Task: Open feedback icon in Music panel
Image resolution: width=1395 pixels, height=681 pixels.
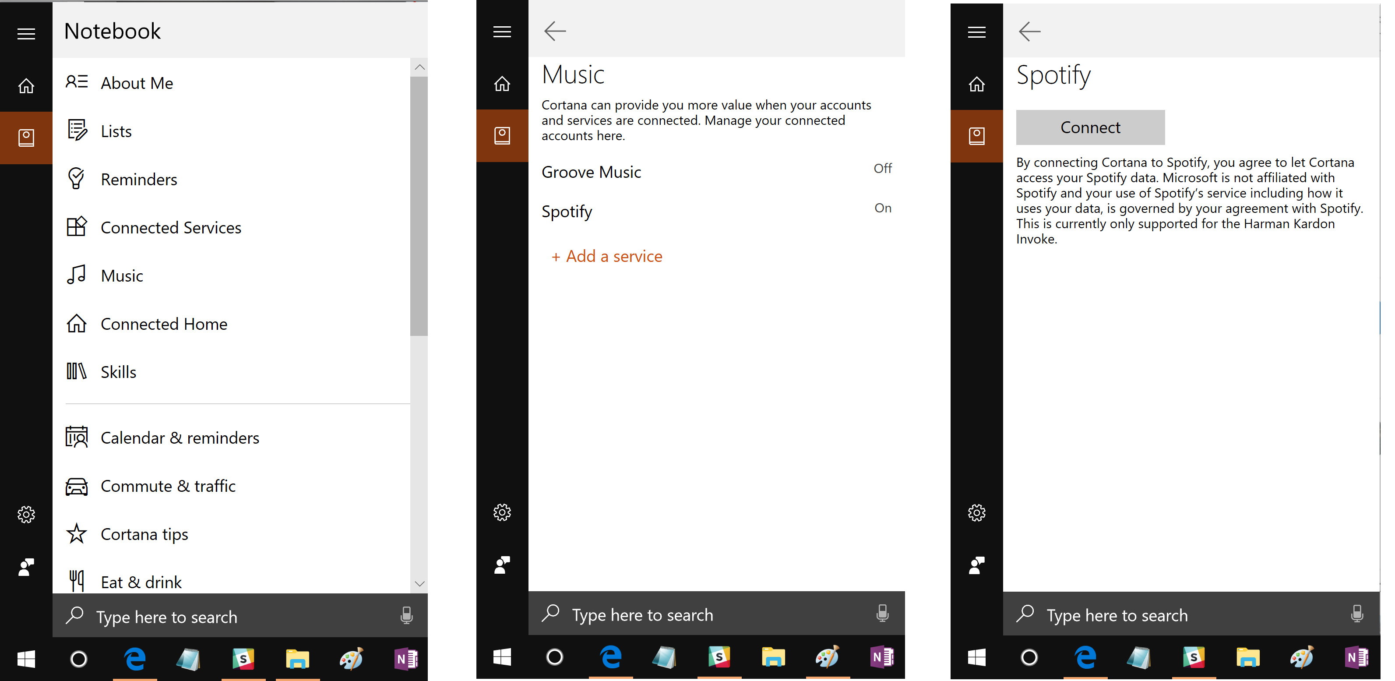Action: (502, 565)
